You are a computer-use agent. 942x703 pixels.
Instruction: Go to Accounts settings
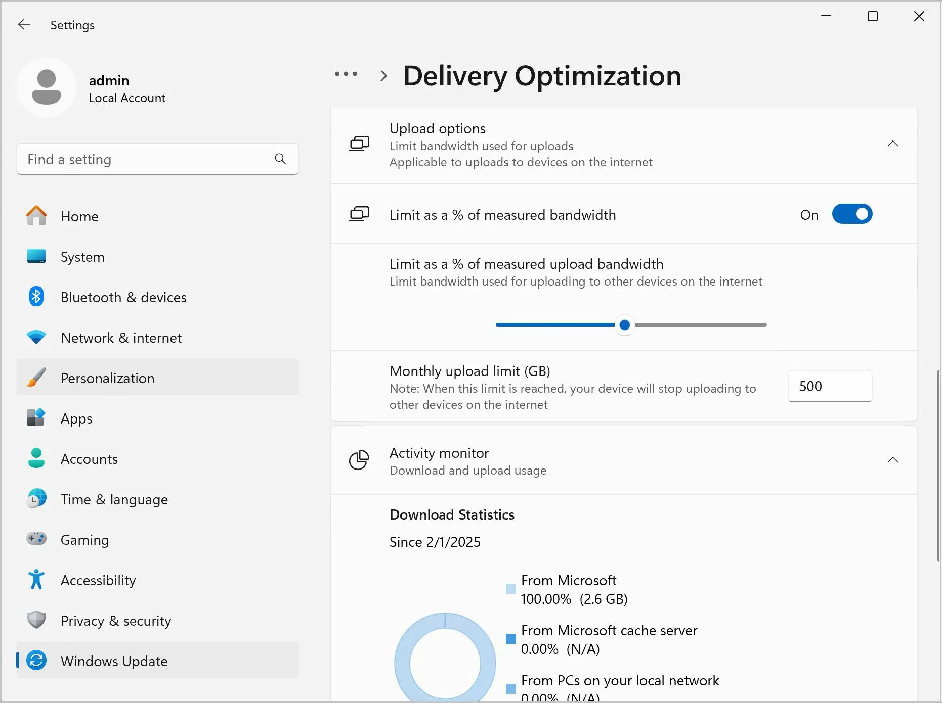point(158,458)
